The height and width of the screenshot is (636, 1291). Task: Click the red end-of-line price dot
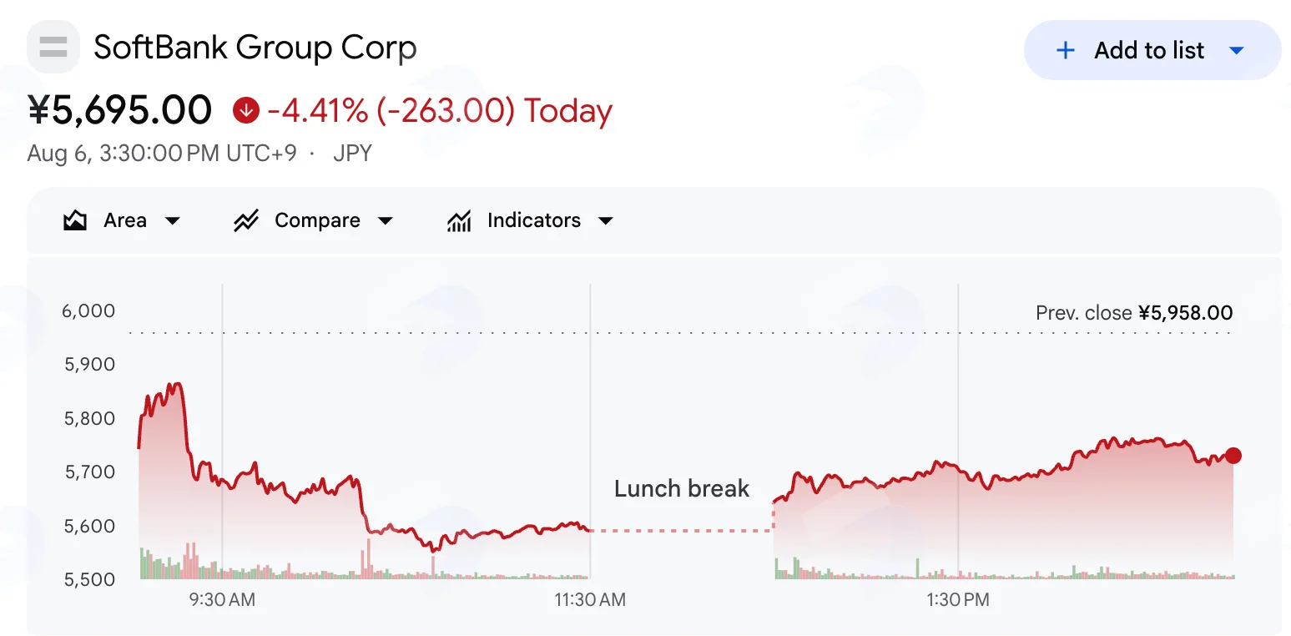click(1233, 456)
